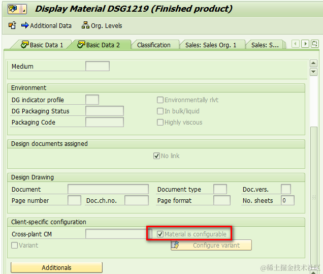
Task: Click the Design Drawing group header
Action: (x=156, y=177)
